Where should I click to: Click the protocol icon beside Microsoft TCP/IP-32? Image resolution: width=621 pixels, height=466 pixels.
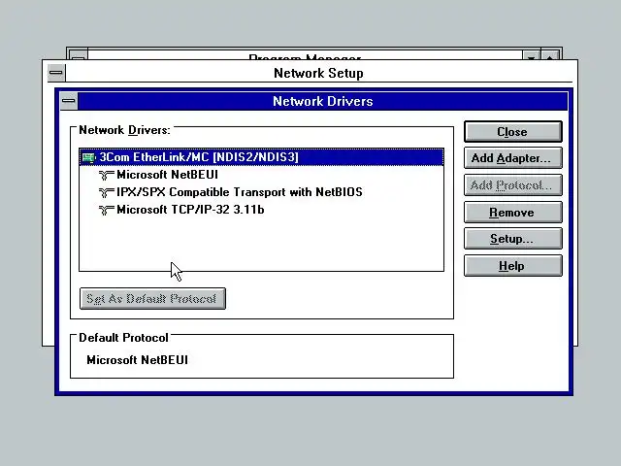[x=106, y=210]
